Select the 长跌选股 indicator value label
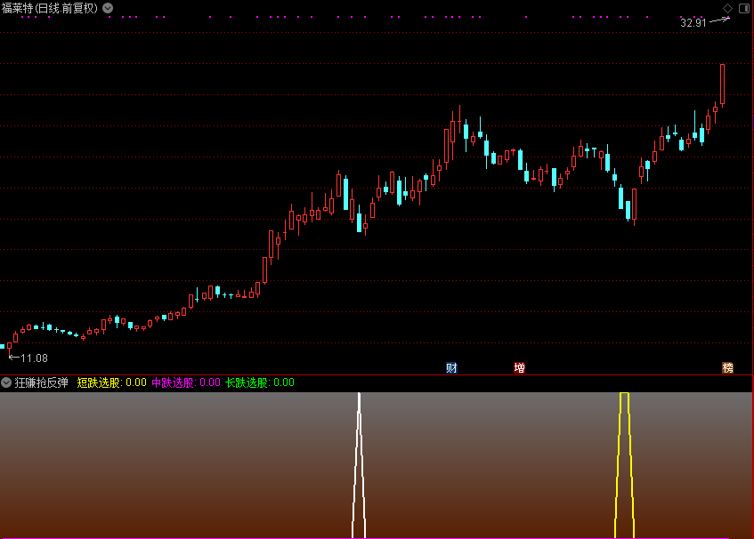The height and width of the screenshot is (539, 754). coord(260,382)
